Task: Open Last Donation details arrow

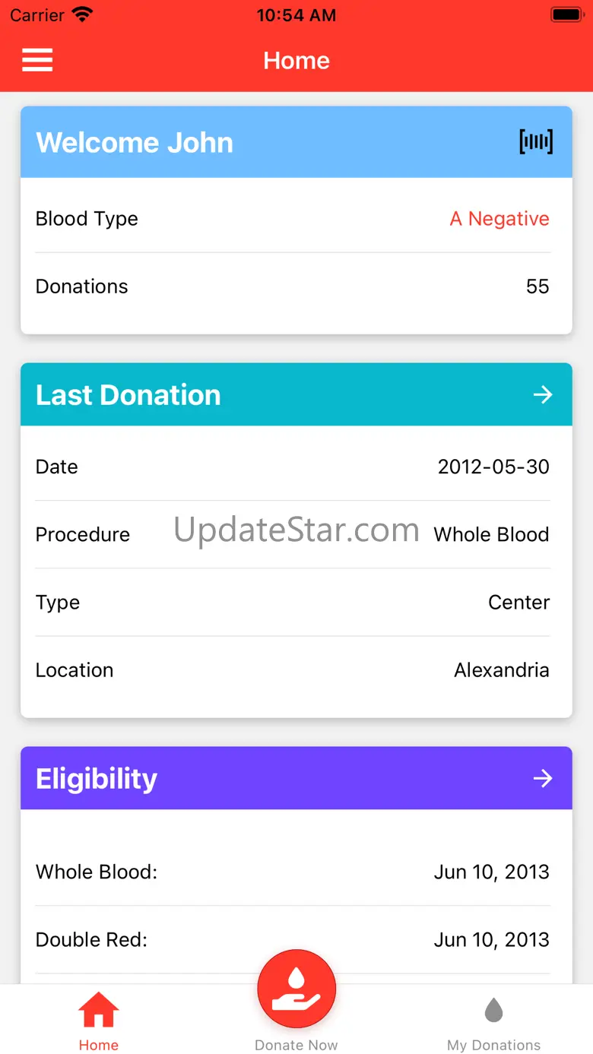Action: (542, 394)
